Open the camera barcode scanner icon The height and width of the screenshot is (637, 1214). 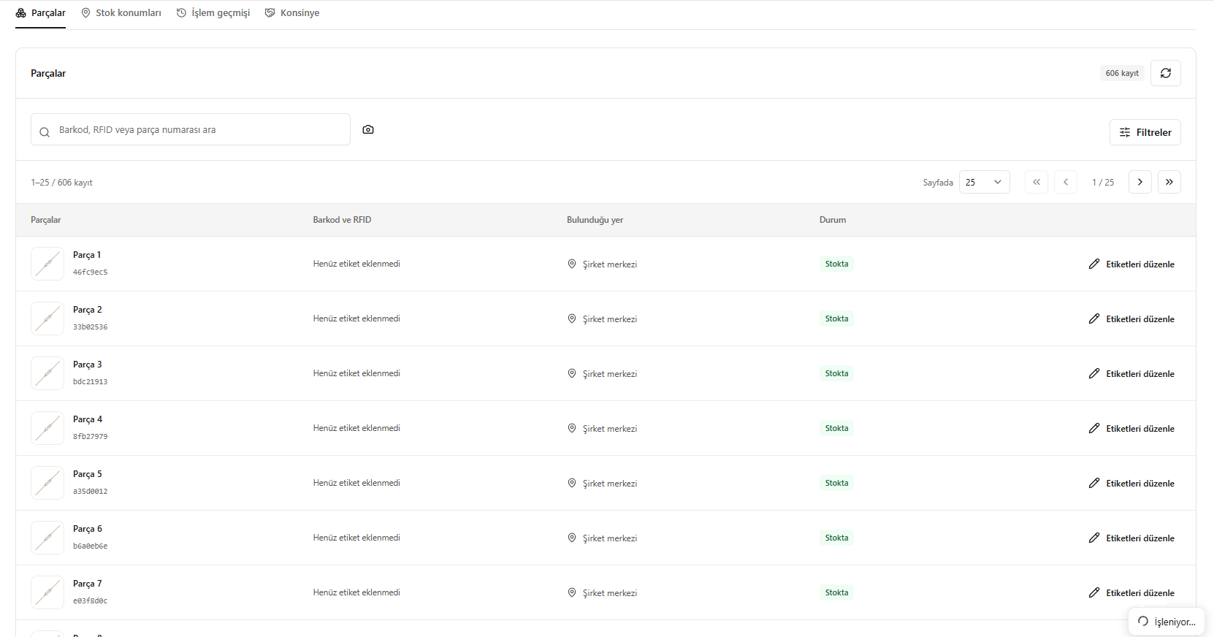[x=368, y=129]
